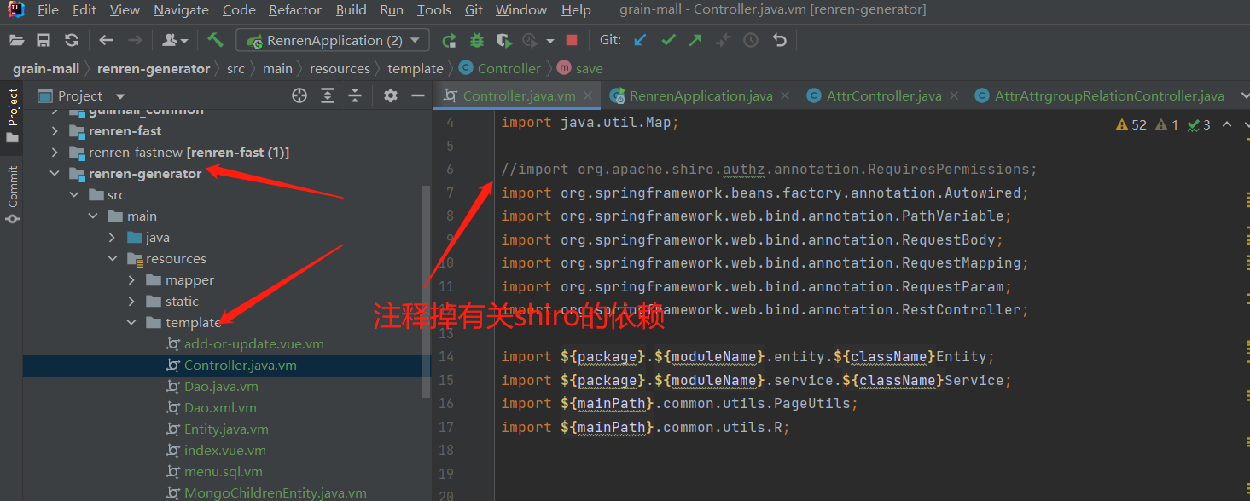This screenshot has width=1250, height=501.
Task: Expand the renren-fastnew module node
Action: click(x=55, y=153)
